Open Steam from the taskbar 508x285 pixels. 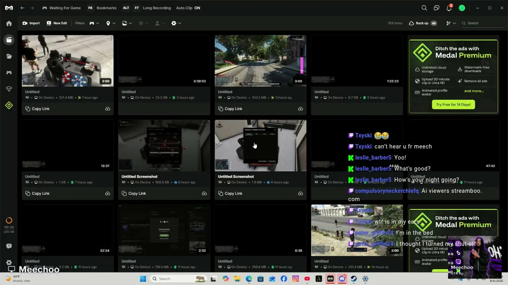354,279
